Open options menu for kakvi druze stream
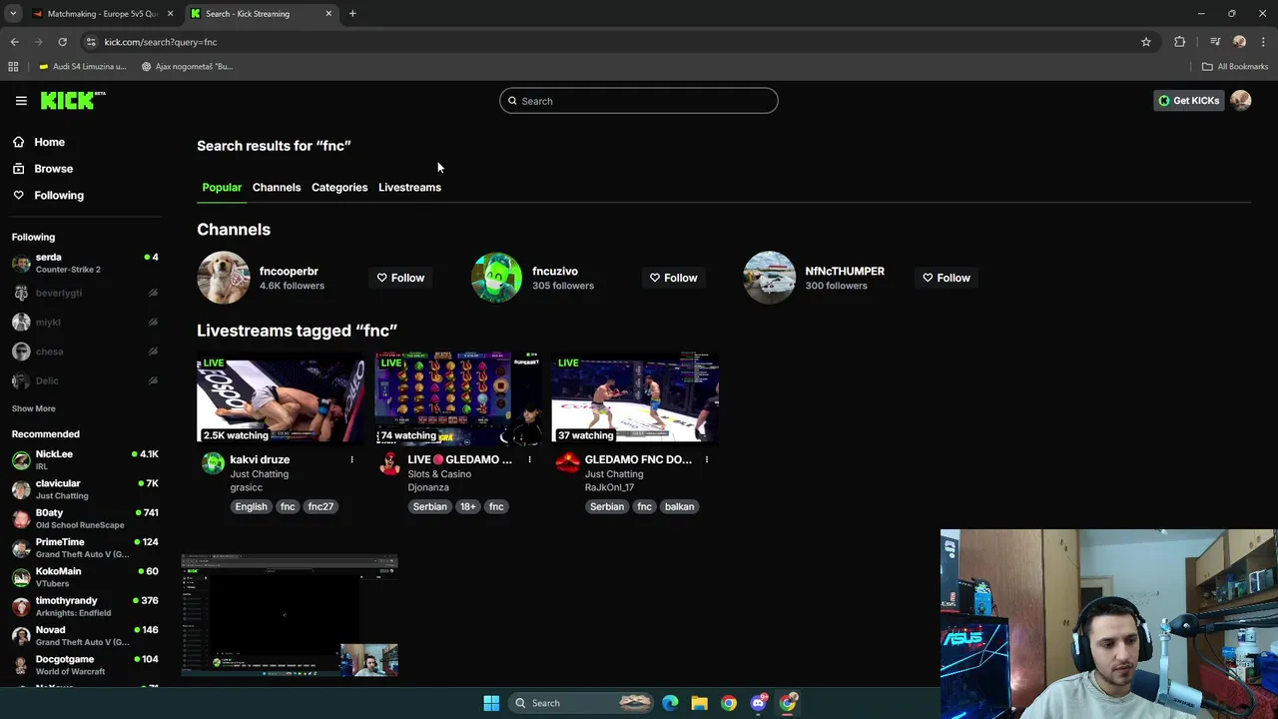This screenshot has height=719, width=1278. click(351, 459)
